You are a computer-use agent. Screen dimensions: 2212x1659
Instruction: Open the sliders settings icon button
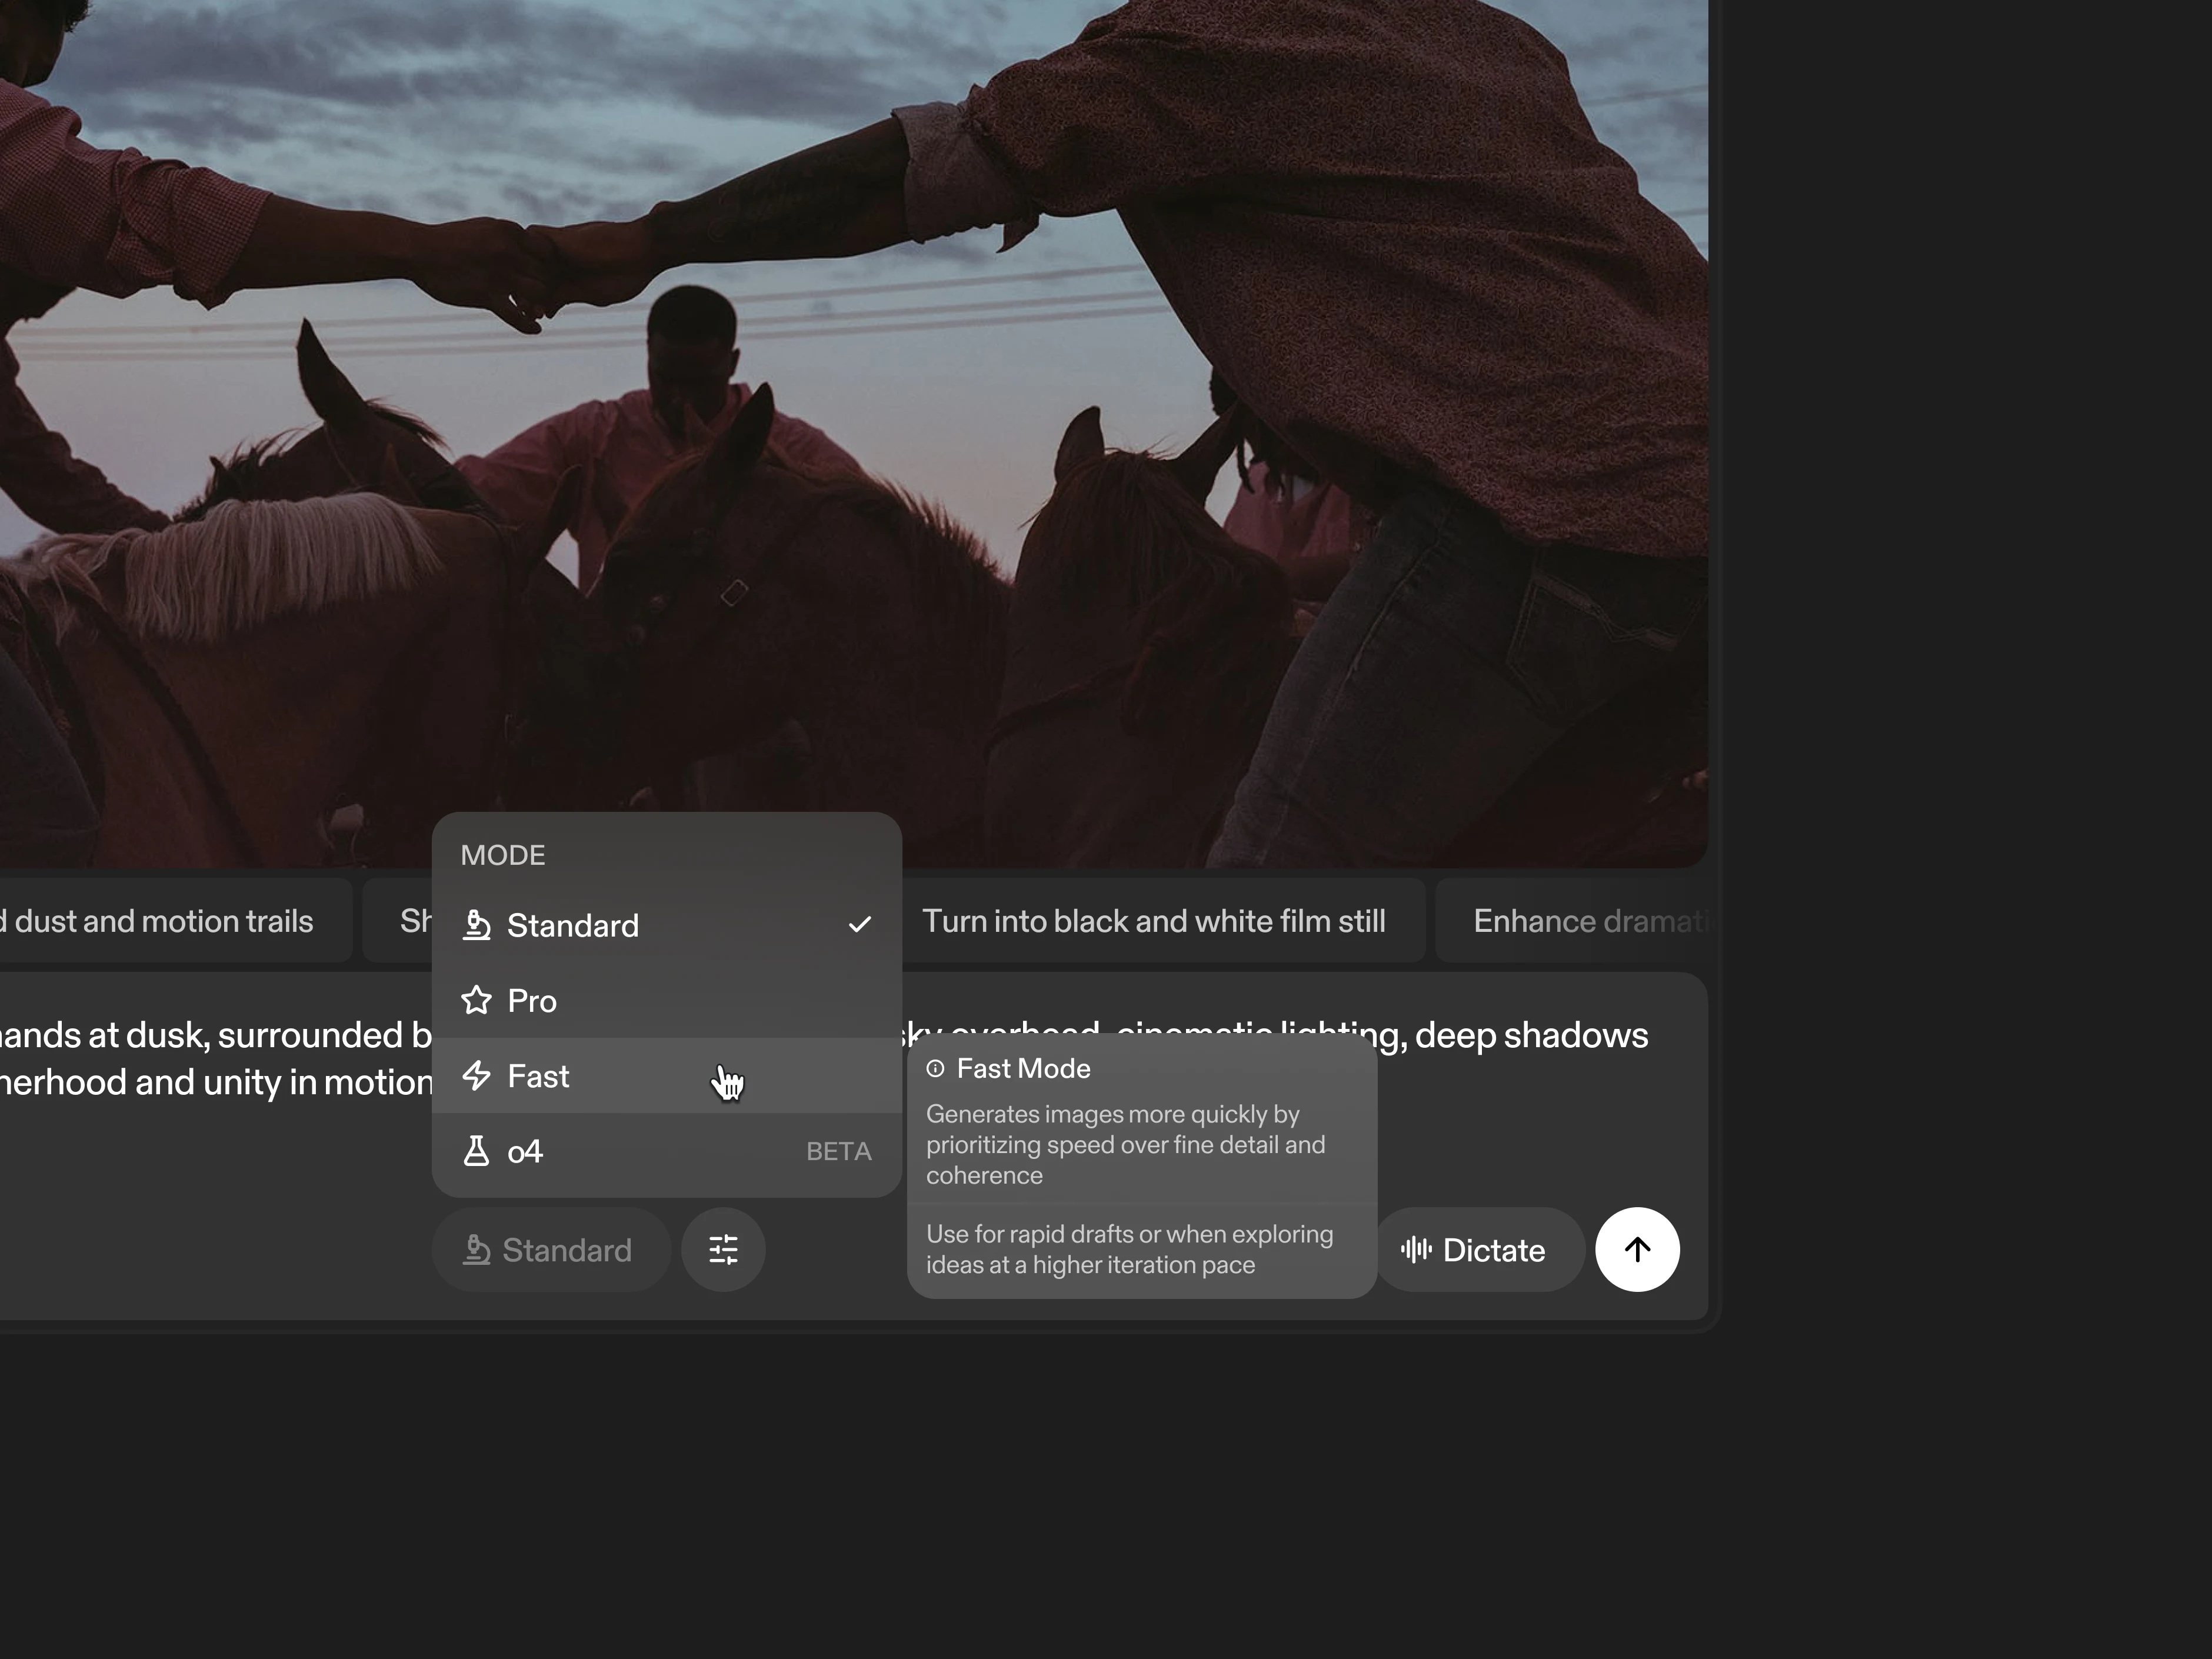click(723, 1250)
